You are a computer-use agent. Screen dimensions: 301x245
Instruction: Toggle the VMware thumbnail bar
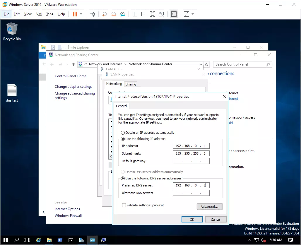pos(144,14)
